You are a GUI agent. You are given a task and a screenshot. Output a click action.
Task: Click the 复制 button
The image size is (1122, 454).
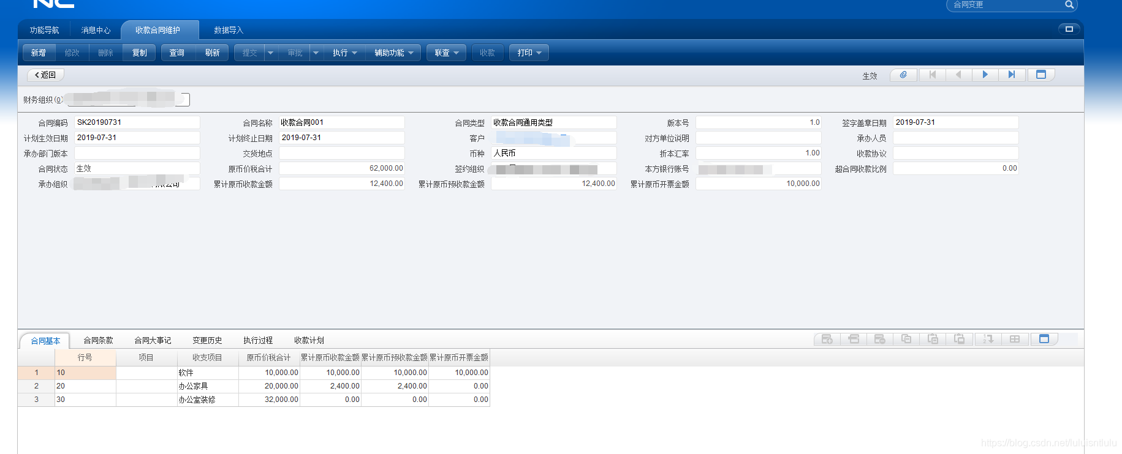[x=140, y=53]
